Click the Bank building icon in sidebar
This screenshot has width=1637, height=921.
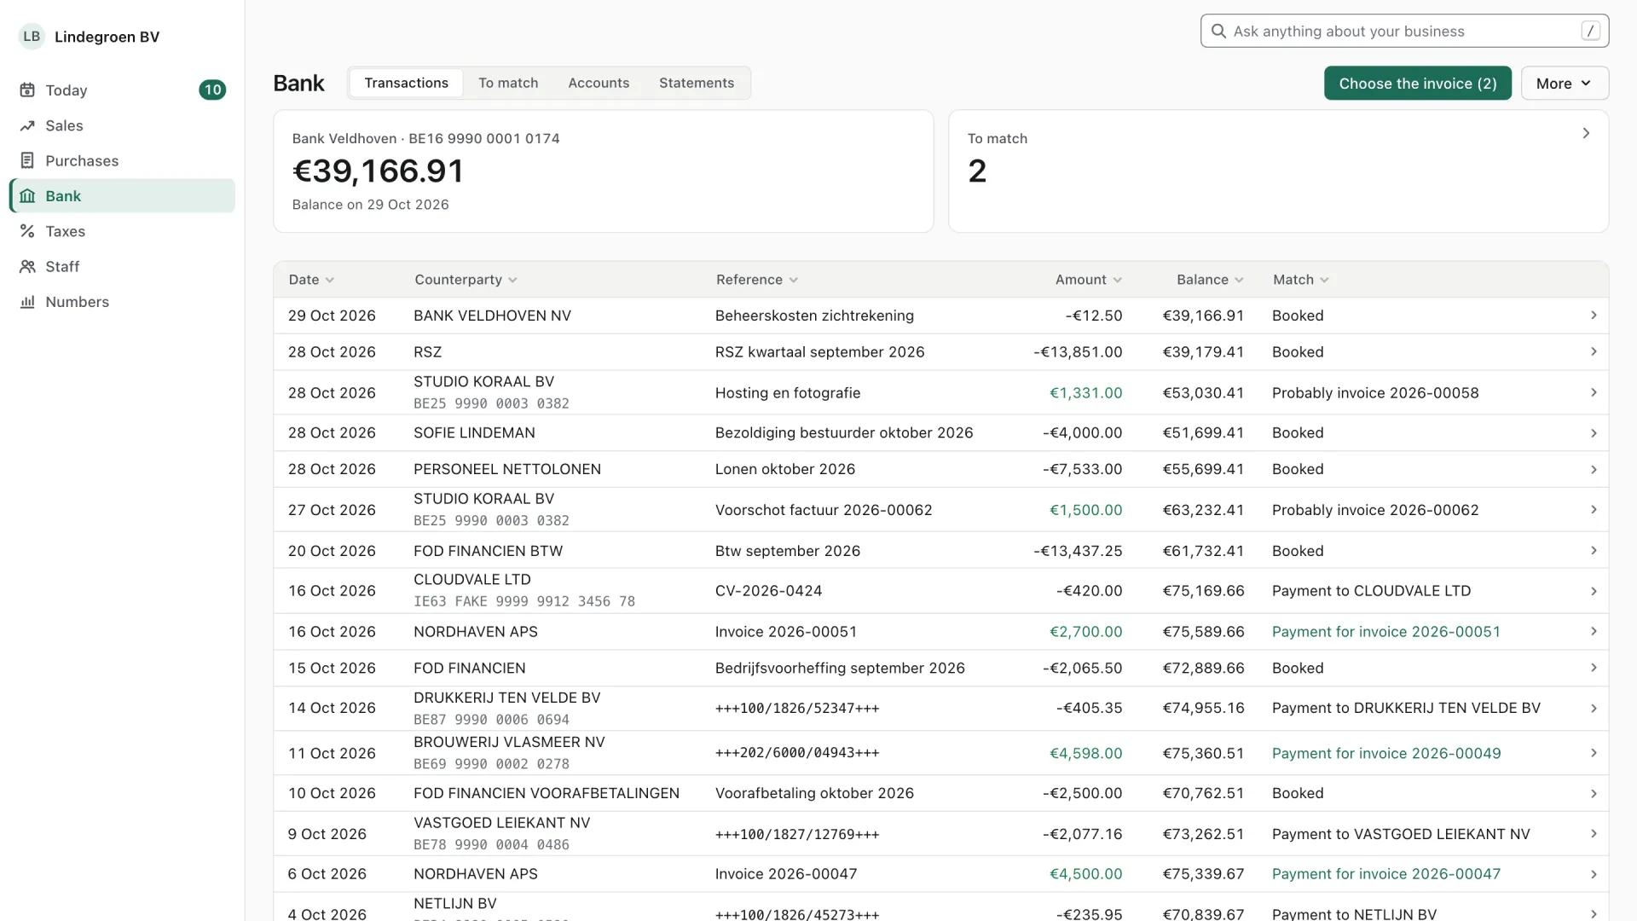click(x=27, y=196)
